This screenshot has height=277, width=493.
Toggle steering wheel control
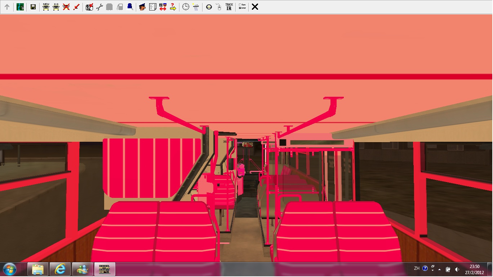[209, 7]
